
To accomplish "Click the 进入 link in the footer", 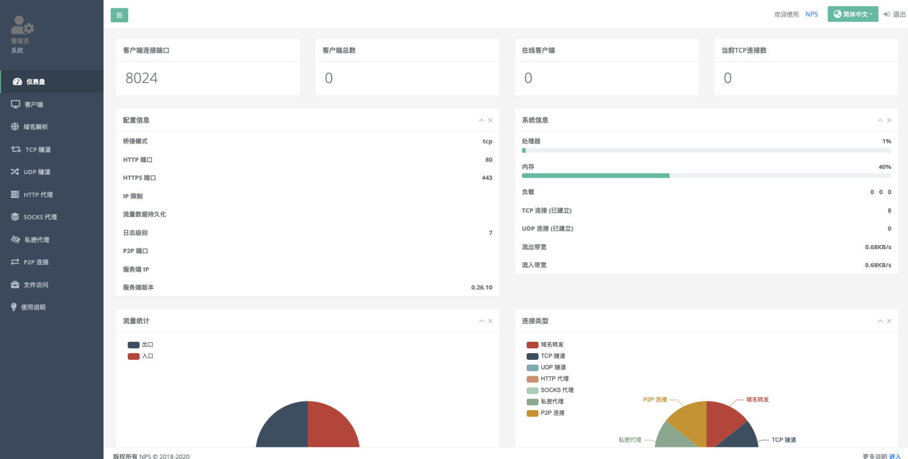I will pyautogui.click(x=895, y=457).
